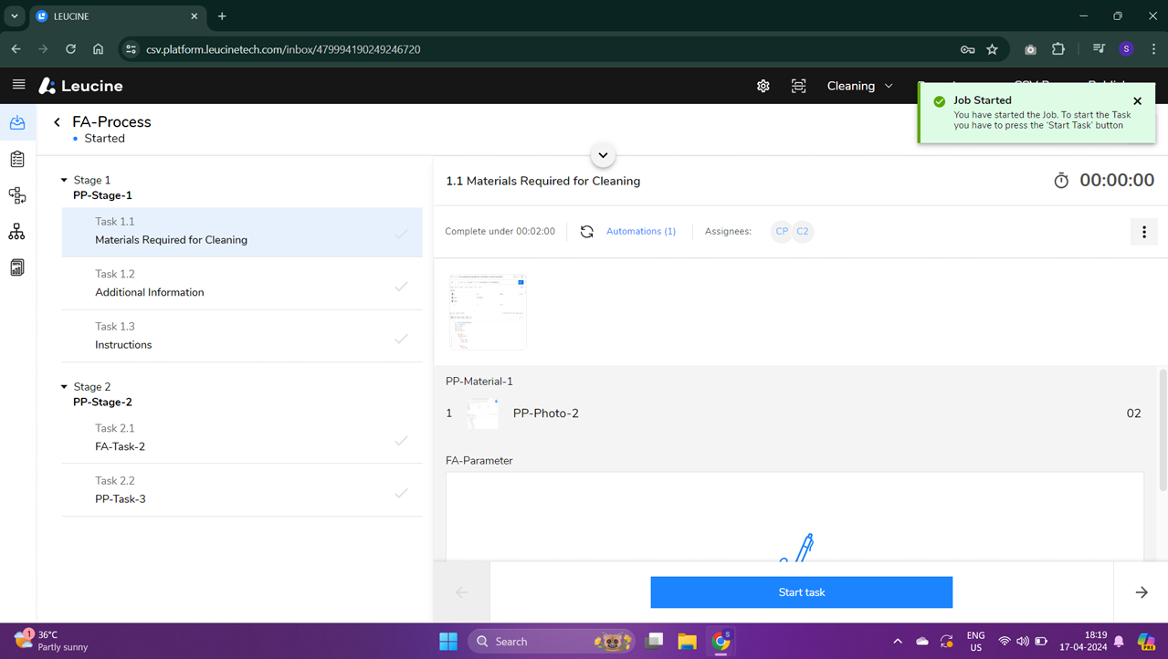Open the settings gear in the Leucine header
This screenshot has width=1168, height=659.
pyautogui.click(x=763, y=86)
